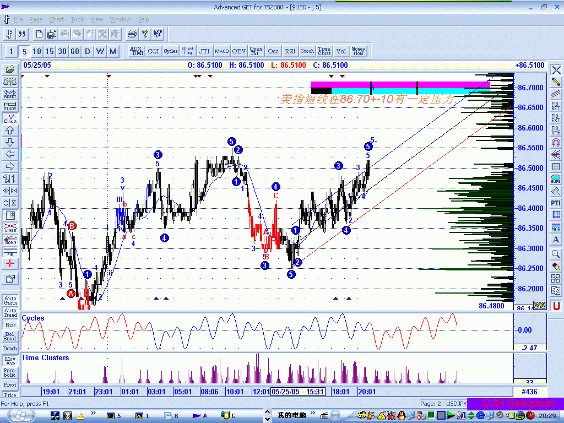Click the Auto Trend button

coord(10,313)
